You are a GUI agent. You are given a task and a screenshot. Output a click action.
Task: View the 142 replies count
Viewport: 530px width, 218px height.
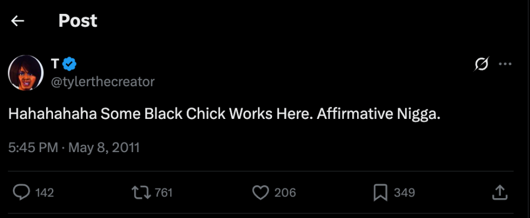(x=44, y=193)
